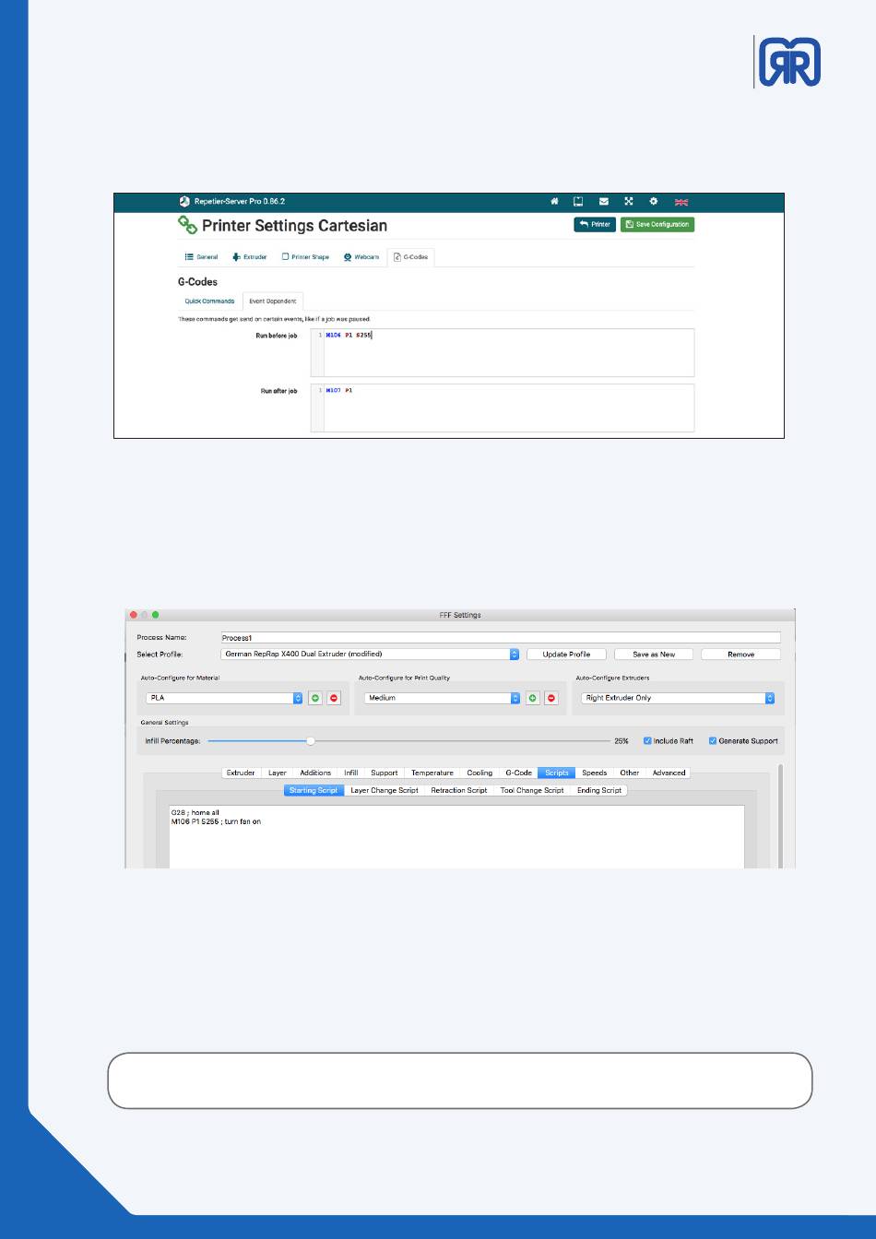Open the home icon in Repetier-Server header

point(554,201)
